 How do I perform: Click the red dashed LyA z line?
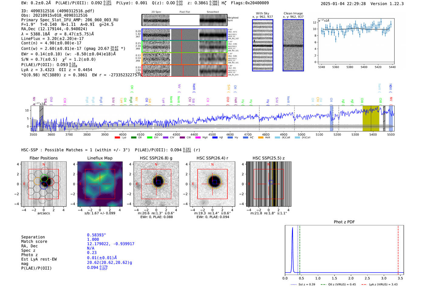398,250
